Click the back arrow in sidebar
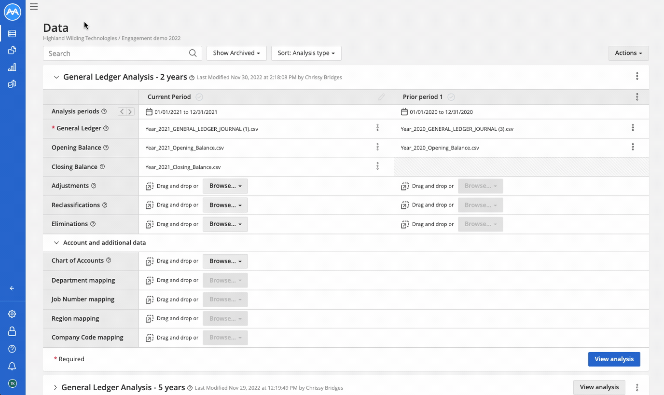The height and width of the screenshot is (395, 664). coord(12,288)
